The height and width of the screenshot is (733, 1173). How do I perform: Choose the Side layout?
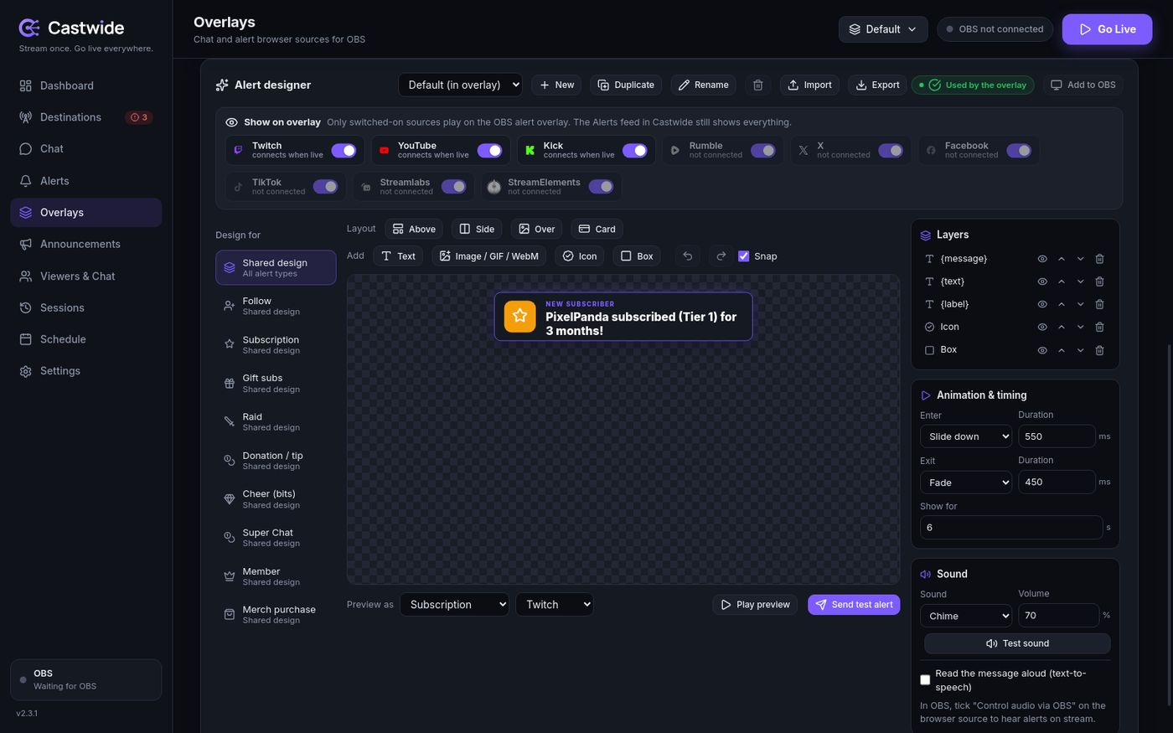(477, 229)
